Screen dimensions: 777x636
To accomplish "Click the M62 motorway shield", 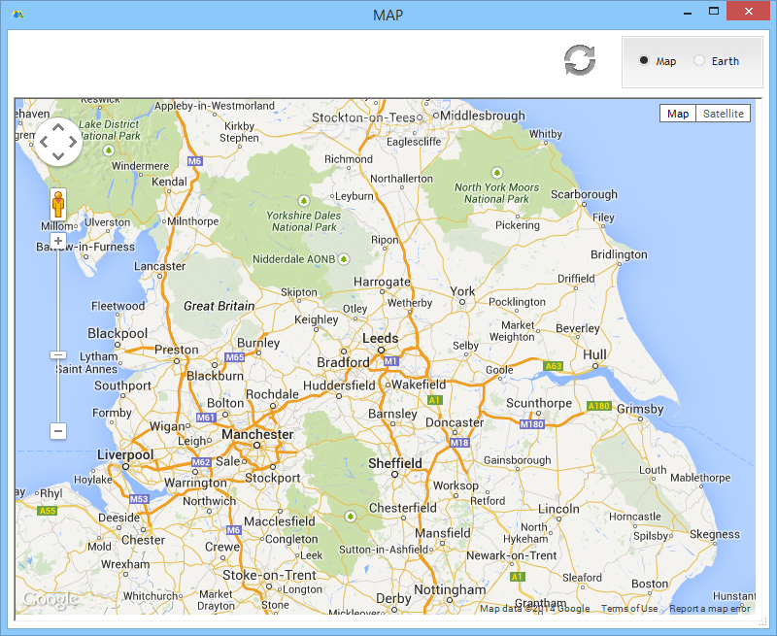I will 201,462.
